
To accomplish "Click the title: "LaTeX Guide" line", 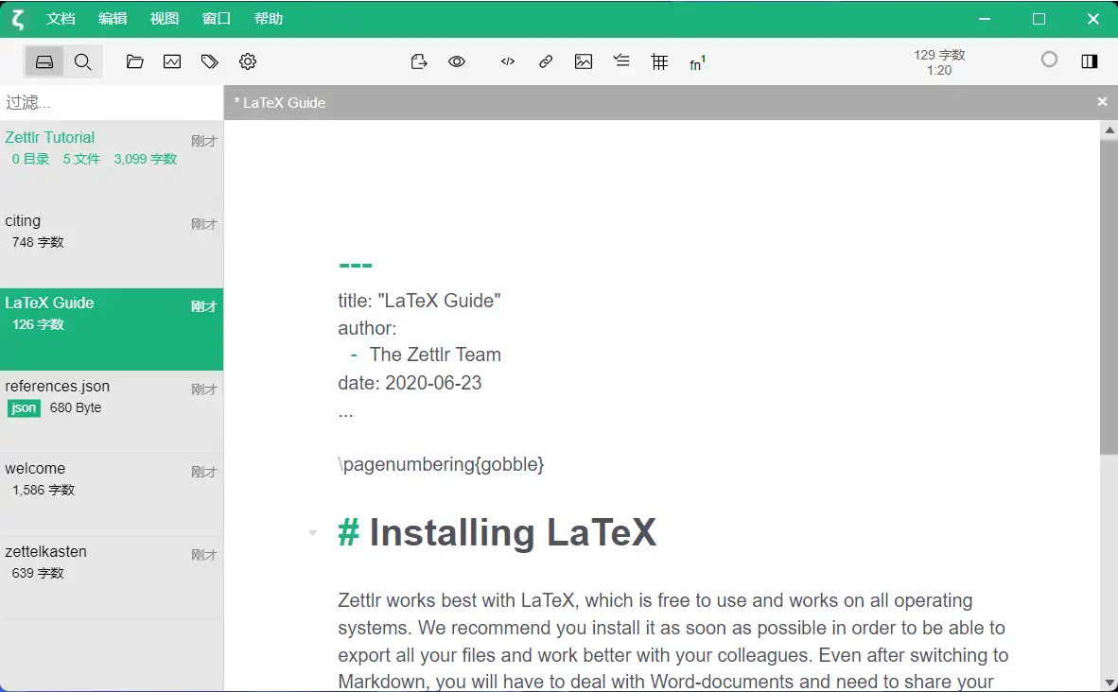I will (419, 301).
